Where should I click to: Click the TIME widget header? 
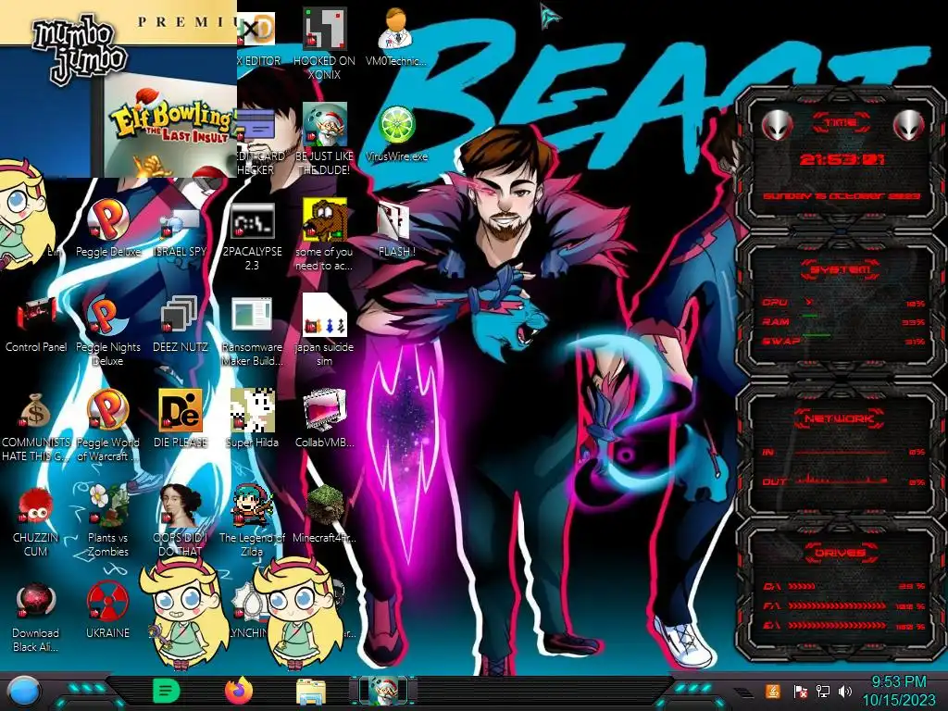tap(841, 123)
